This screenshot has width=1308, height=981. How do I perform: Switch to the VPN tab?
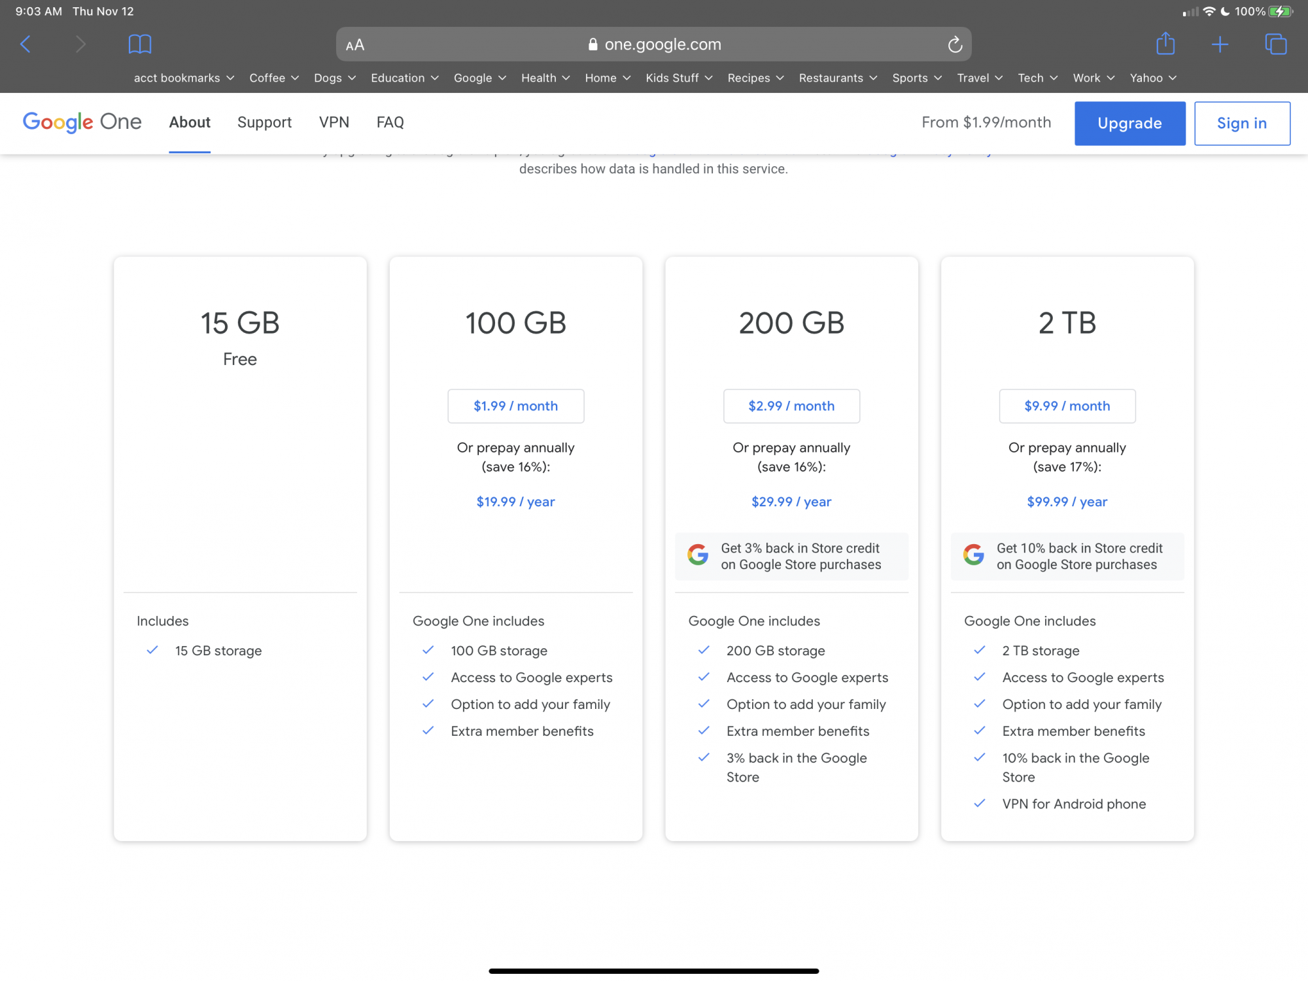click(x=334, y=122)
